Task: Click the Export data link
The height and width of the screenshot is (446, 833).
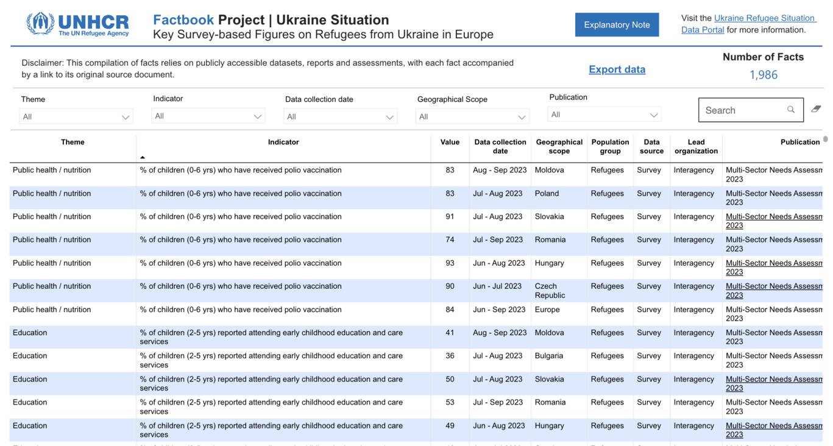Action: 617,69
